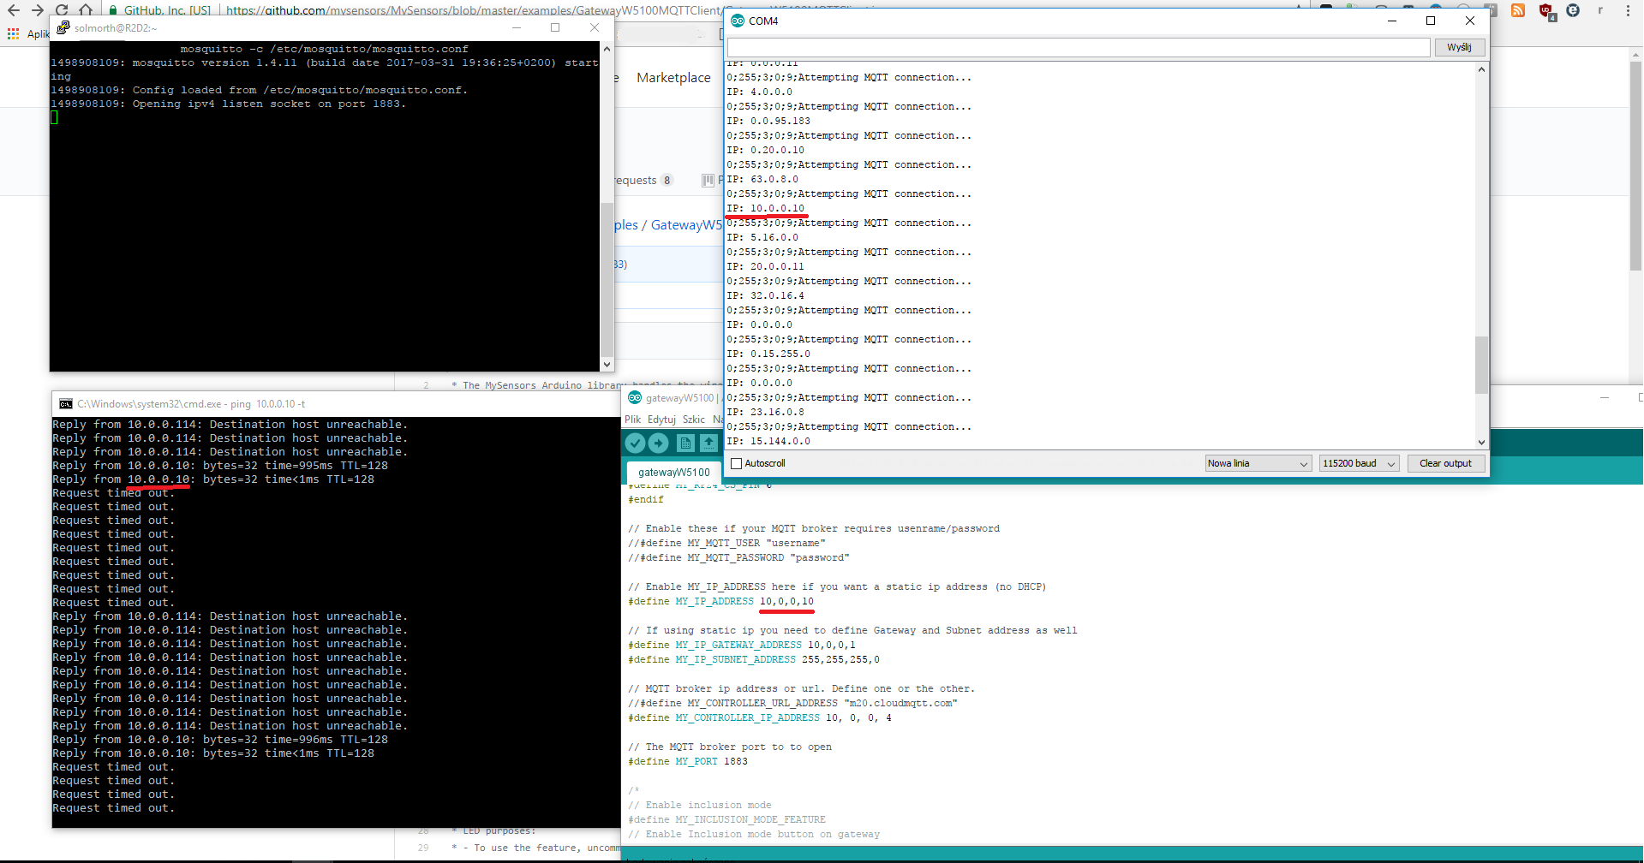1644x863 pixels.
Task: Open the 115200 baud rate dropdown
Action: click(x=1359, y=463)
